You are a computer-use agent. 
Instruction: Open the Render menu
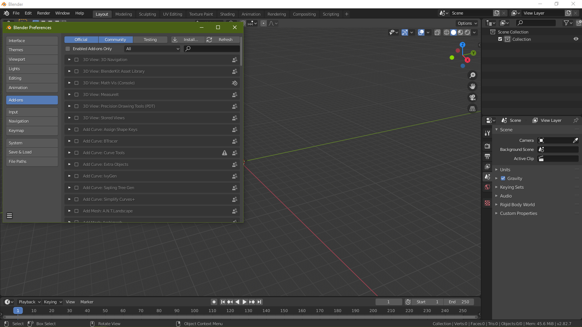coord(43,13)
